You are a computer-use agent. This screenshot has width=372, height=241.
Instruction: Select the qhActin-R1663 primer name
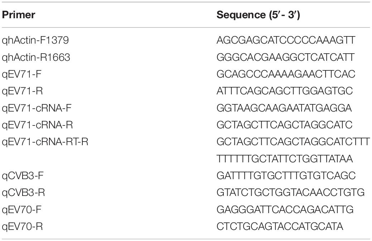click(36, 57)
